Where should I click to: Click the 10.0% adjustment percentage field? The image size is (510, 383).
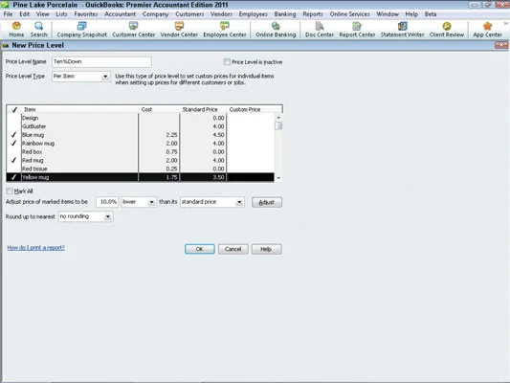[107, 202]
